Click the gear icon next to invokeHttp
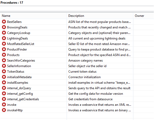Image resolution: width=154 pixels, height=120 pixels. [x=4, y=110]
